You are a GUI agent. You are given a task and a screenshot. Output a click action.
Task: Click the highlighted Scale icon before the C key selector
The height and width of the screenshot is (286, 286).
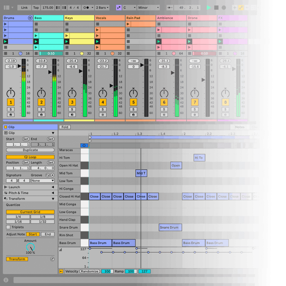119,7
